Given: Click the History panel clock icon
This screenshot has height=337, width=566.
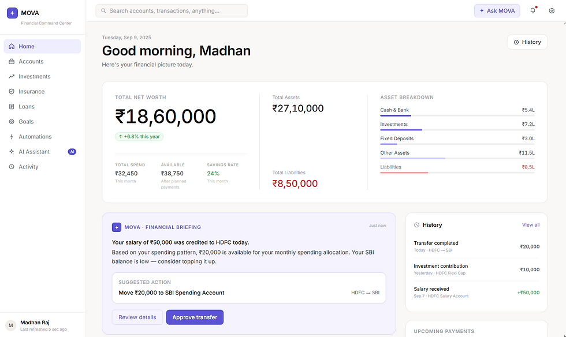Looking at the screenshot, I should point(416,225).
